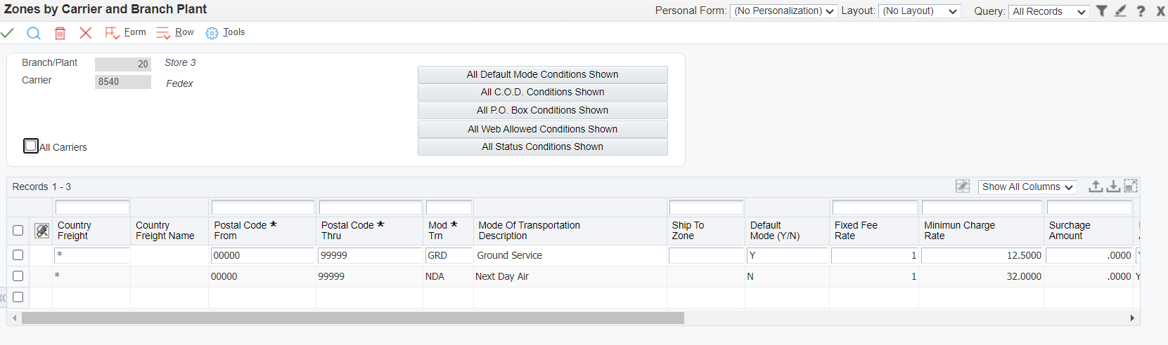The height and width of the screenshot is (345, 1168).
Task: Expand the Show All Columns dropdown
Action: pos(1027,187)
